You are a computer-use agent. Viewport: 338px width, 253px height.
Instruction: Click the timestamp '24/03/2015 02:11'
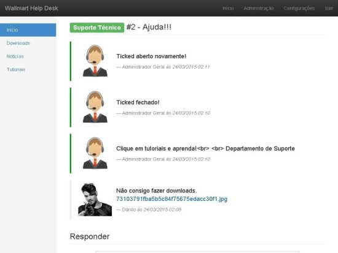pos(191,67)
